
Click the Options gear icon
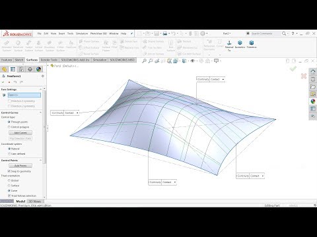[203, 34]
